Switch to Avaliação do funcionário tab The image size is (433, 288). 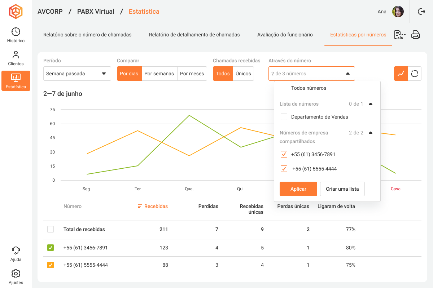click(285, 35)
